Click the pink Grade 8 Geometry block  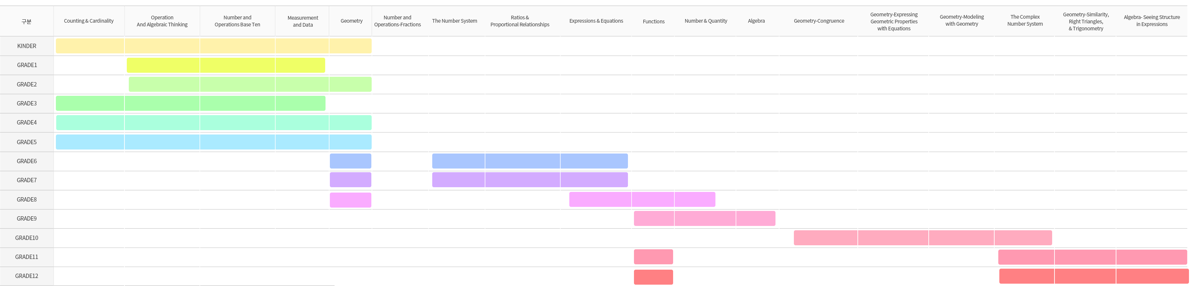coord(350,200)
